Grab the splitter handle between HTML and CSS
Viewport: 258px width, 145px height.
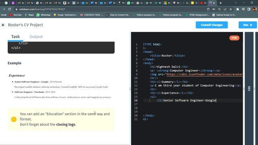click(244, 89)
